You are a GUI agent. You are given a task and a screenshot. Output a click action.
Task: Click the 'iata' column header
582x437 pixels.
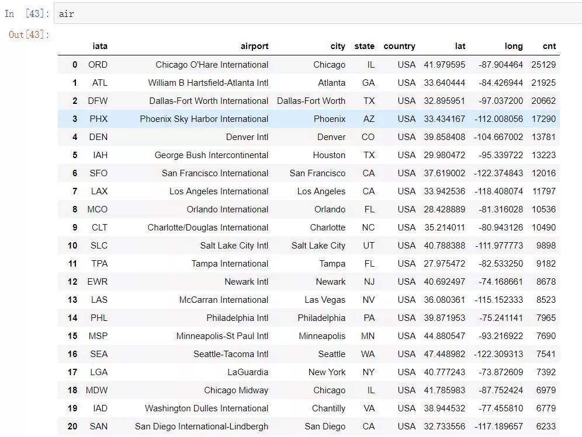100,46
